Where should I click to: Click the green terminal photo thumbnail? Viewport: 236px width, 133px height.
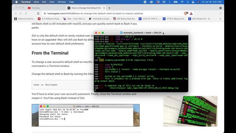[190, 111]
